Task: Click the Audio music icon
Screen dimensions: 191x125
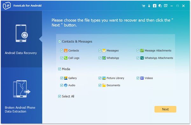Action: point(66,85)
